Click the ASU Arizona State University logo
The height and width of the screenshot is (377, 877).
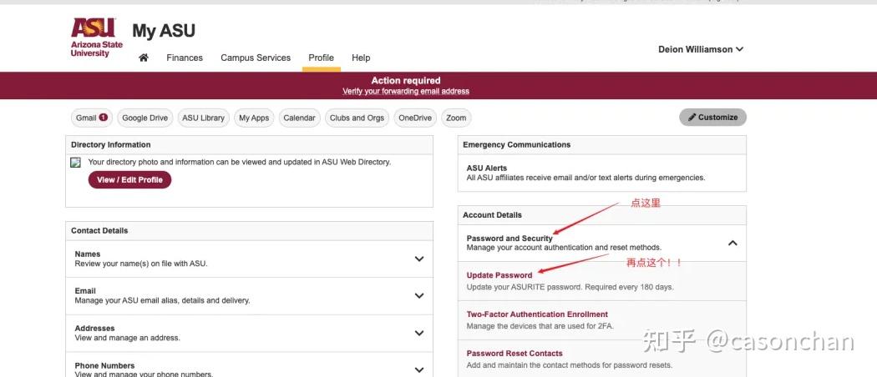(x=96, y=38)
